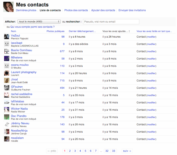
Task: Click the Pseudo, vrai nom ou email search field
Action: point(111,22)
